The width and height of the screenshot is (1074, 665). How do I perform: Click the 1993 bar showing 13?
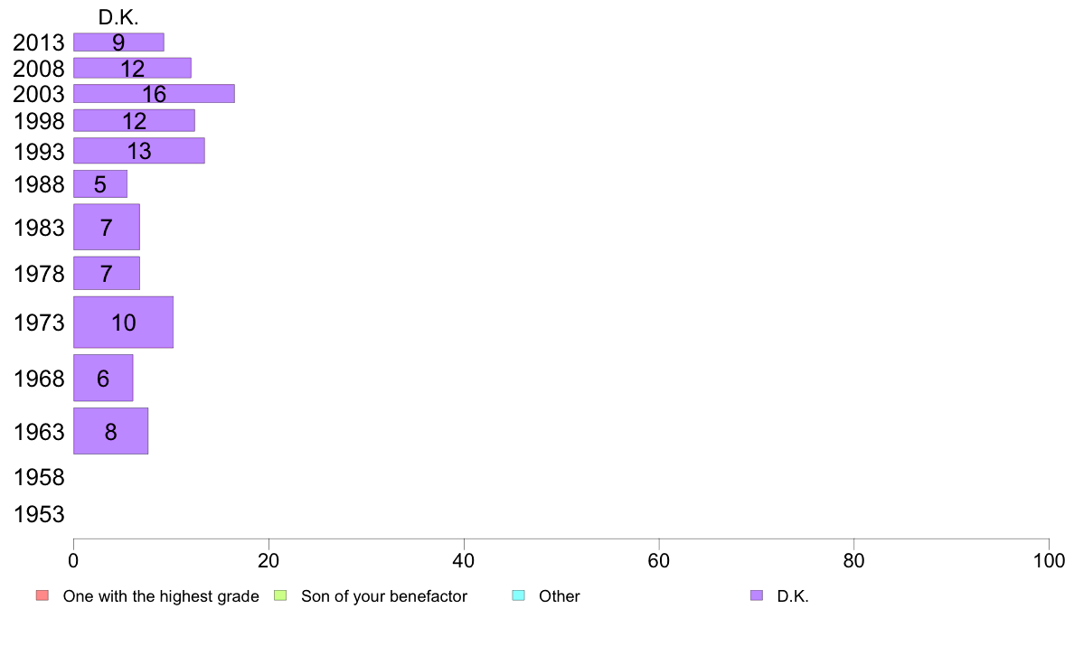pyautogui.click(x=139, y=151)
